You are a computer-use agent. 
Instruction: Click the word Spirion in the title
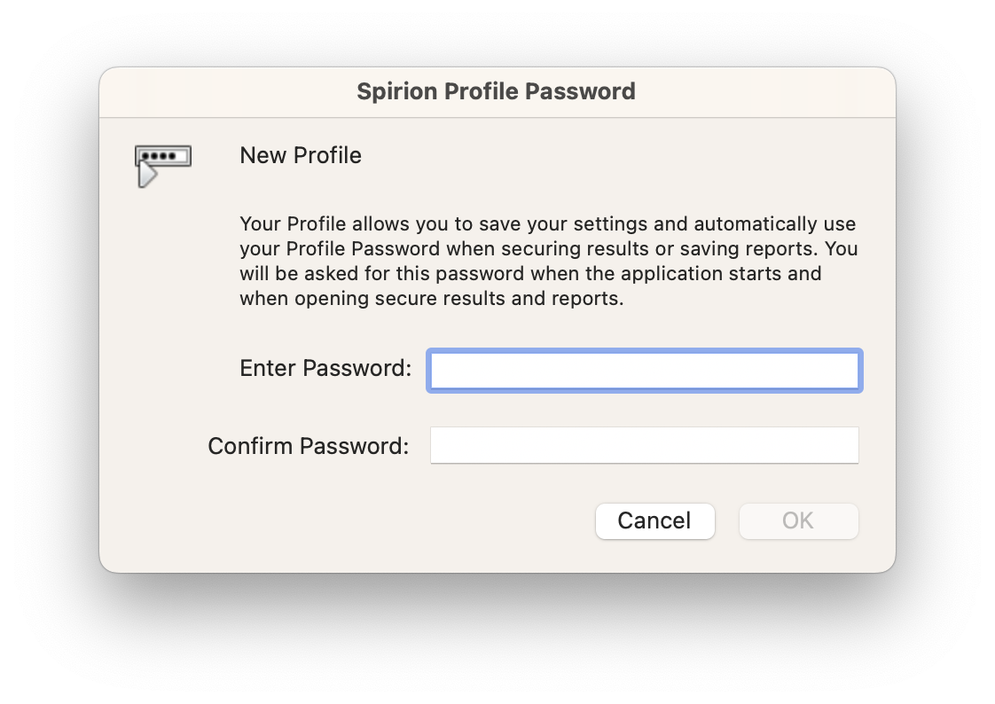pos(397,92)
